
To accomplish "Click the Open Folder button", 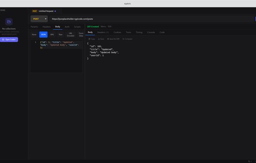I will pyautogui.click(x=9, y=40).
